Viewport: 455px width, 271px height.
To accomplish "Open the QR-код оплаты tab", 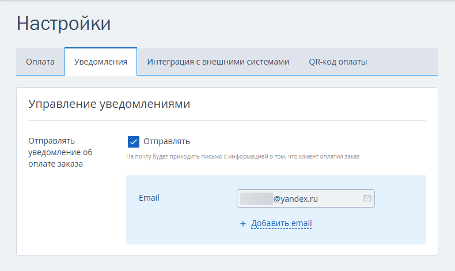I will (338, 62).
